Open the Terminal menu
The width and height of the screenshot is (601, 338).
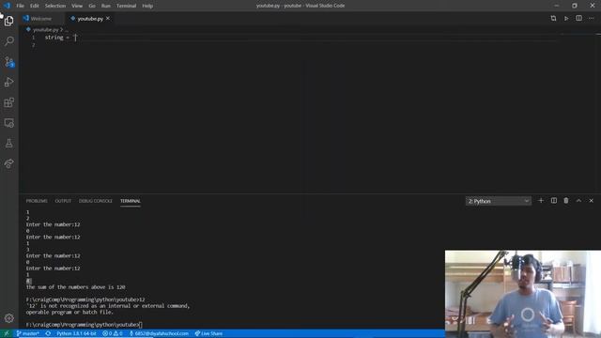click(126, 6)
